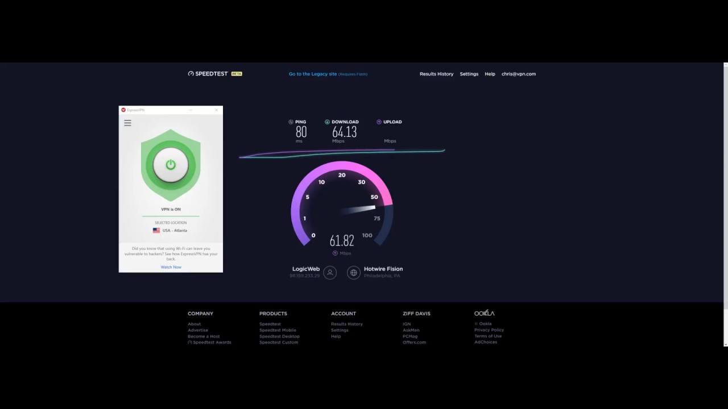Open Terms of Use footer link
Screen dimensions: 728x409
(488, 336)
